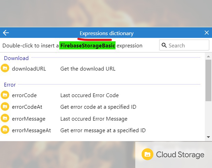Screen dimensions: 212x168
Task: Select the errorCodeAt expression name
Action: point(27,107)
